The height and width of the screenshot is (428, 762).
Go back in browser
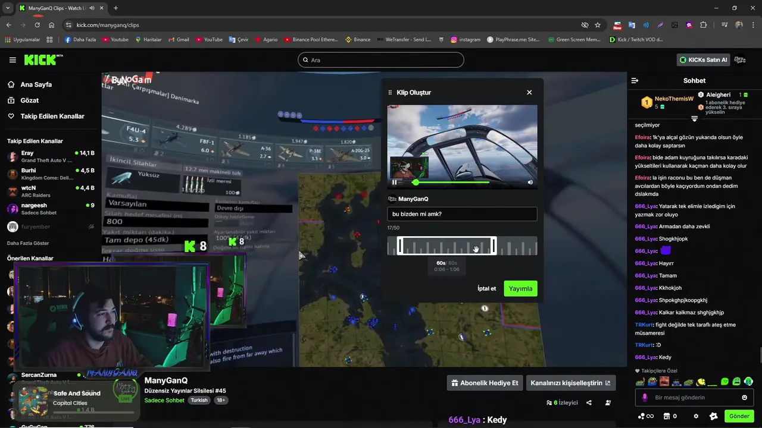coord(8,25)
